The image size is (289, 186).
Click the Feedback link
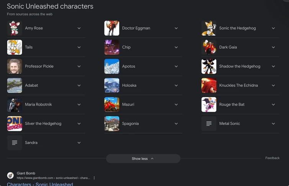(x=272, y=158)
